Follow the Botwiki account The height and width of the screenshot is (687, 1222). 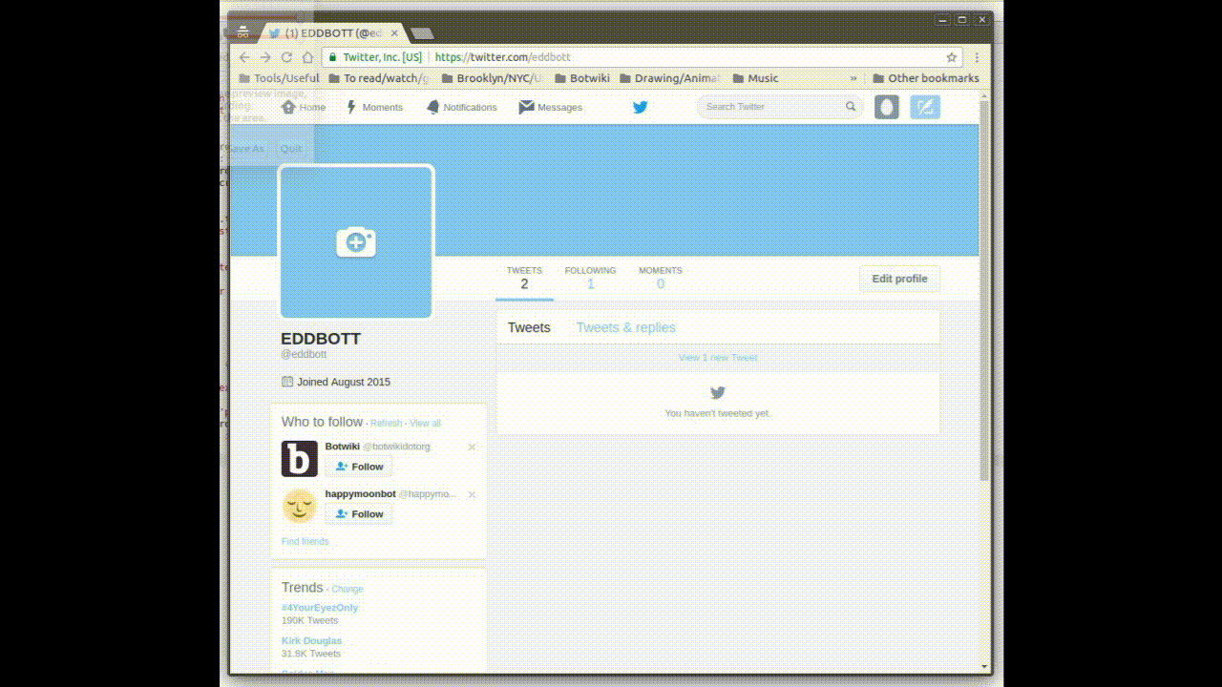coord(358,467)
